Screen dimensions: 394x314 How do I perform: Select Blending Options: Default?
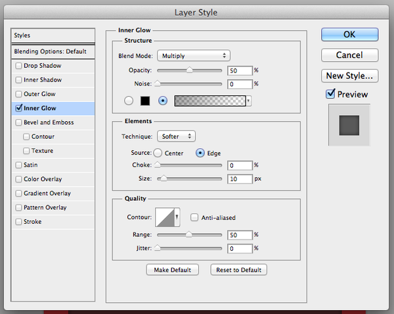53,51
